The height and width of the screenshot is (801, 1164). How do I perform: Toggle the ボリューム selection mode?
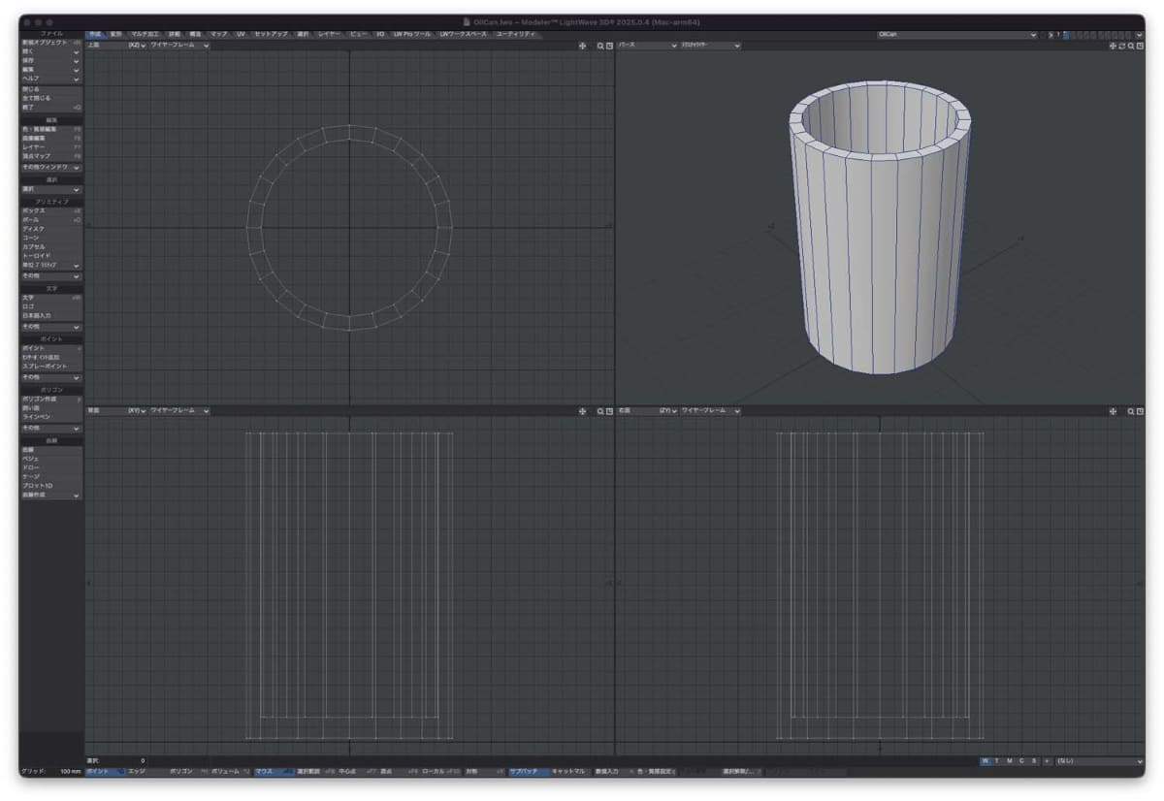coord(231,771)
